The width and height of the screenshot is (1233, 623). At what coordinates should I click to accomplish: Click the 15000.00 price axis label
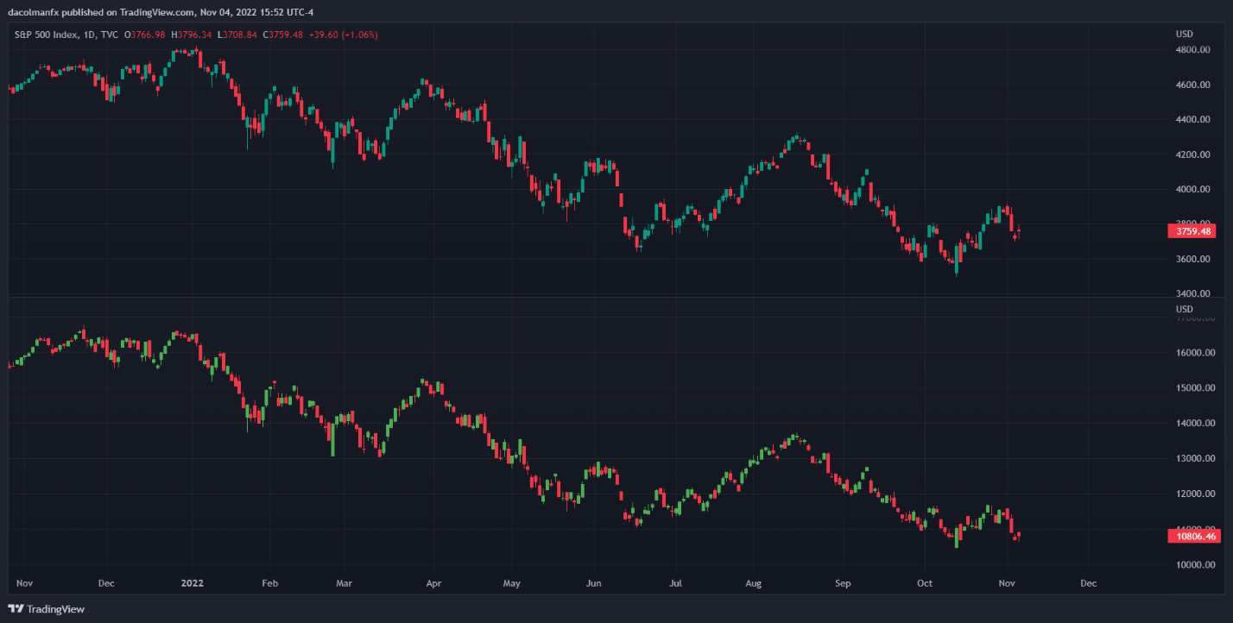coord(1195,388)
